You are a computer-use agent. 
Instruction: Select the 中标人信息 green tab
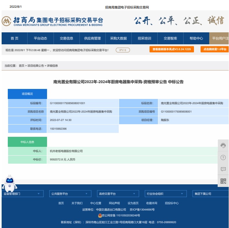[27, 142]
